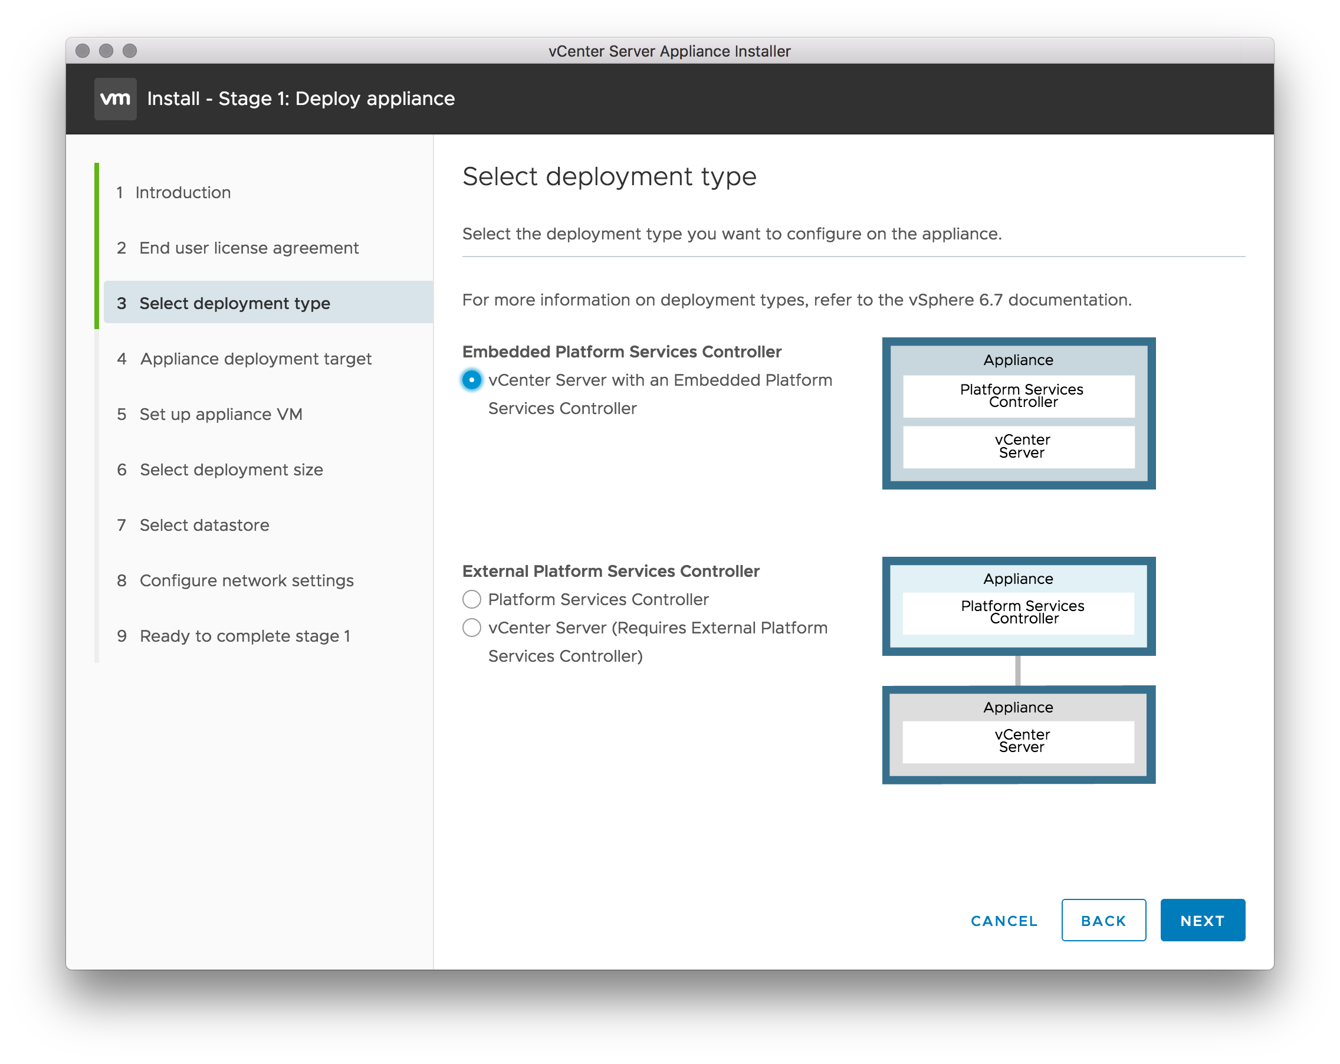Select step 3 Select deployment type
This screenshot has height=1064, width=1340.
(268, 303)
